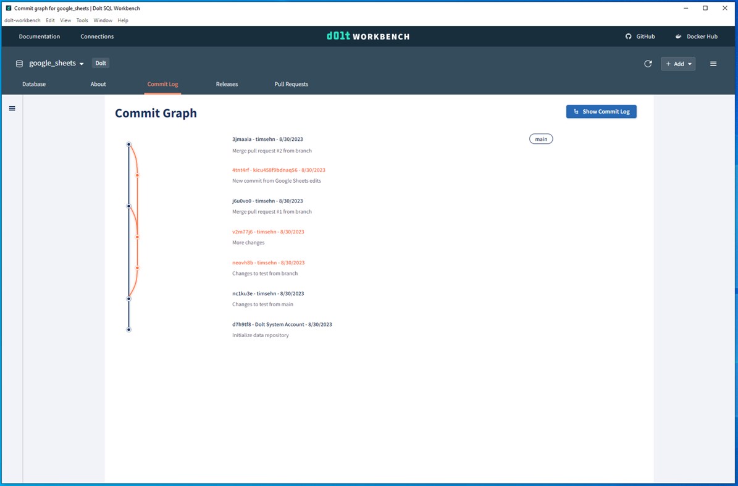The width and height of the screenshot is (738, 486).
Task: Open the hamburger menu at top right
Action: tap(713, 64)
